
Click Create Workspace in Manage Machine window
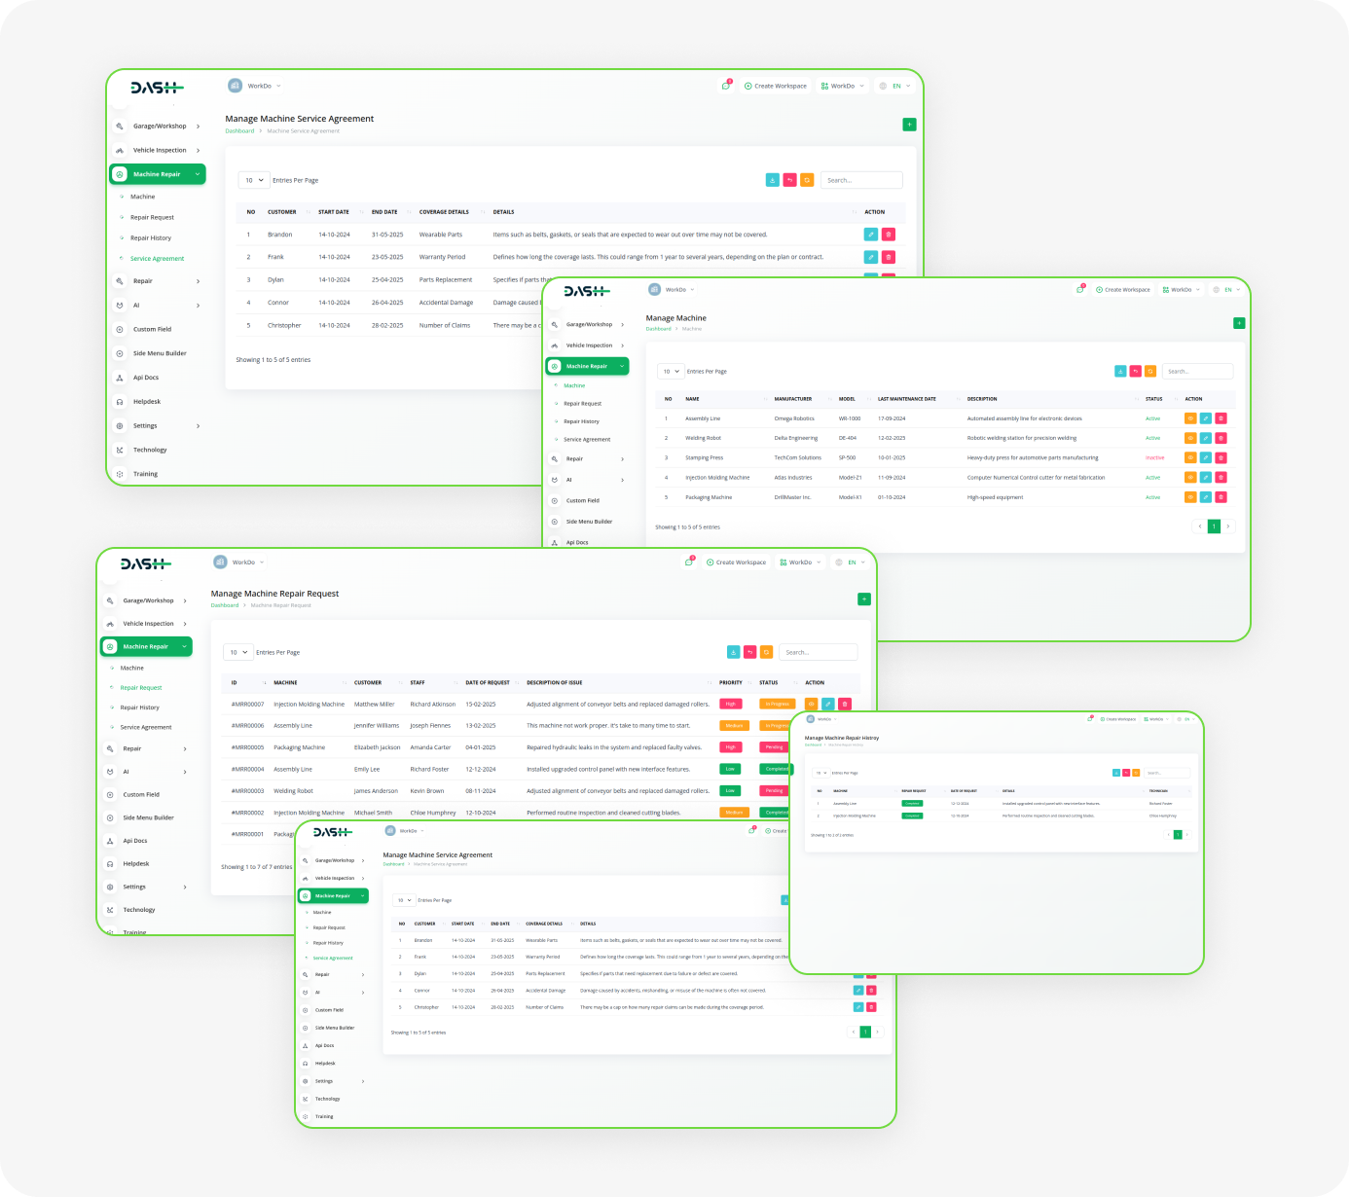pyautogui.click(x=1123, y=290)
